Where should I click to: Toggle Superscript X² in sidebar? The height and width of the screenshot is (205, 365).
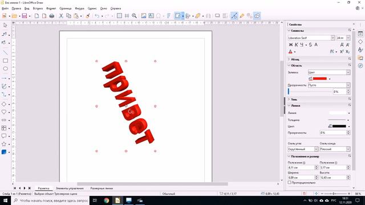(342, 52)
